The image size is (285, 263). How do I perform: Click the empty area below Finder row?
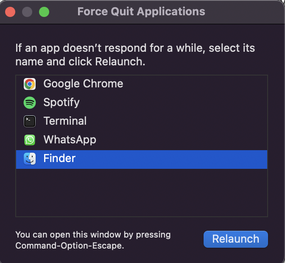coord(142,193)
